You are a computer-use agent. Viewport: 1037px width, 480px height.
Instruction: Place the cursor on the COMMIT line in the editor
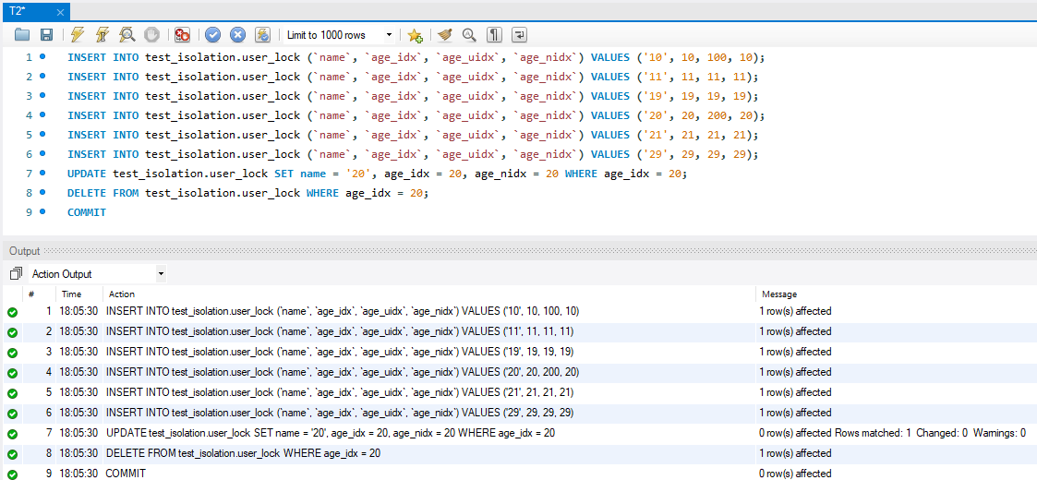coord(87,212)
